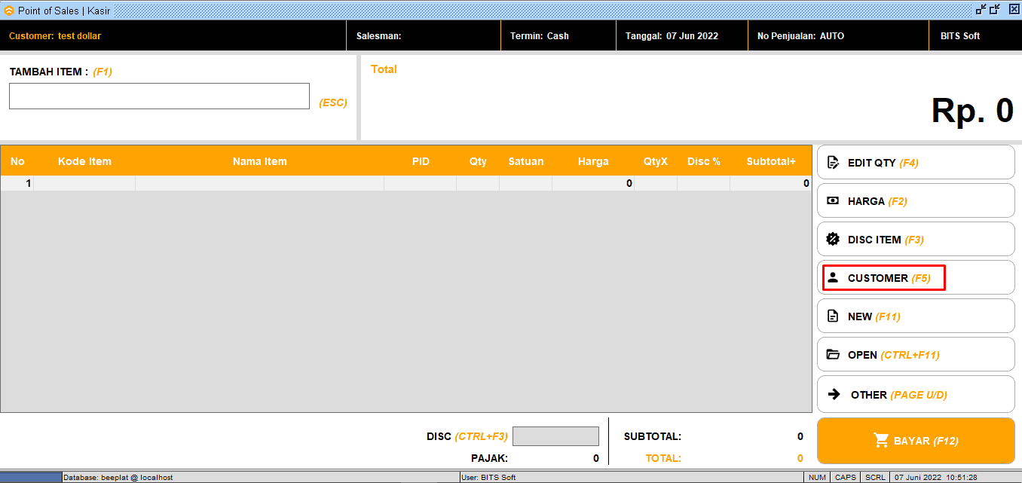Click the Harga money icon

click(x=833, y=201)
